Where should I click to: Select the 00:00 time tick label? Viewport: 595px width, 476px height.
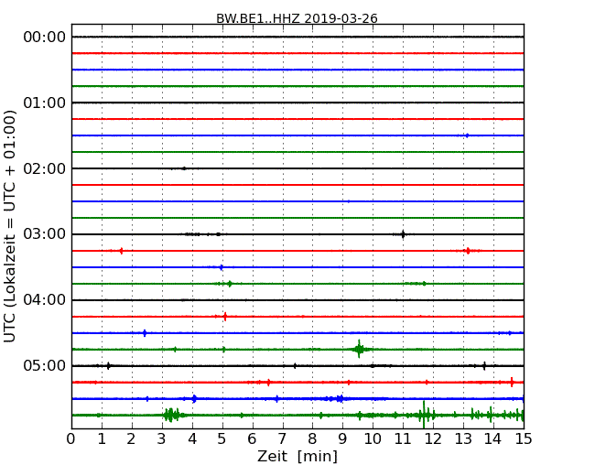click(45, 38)
